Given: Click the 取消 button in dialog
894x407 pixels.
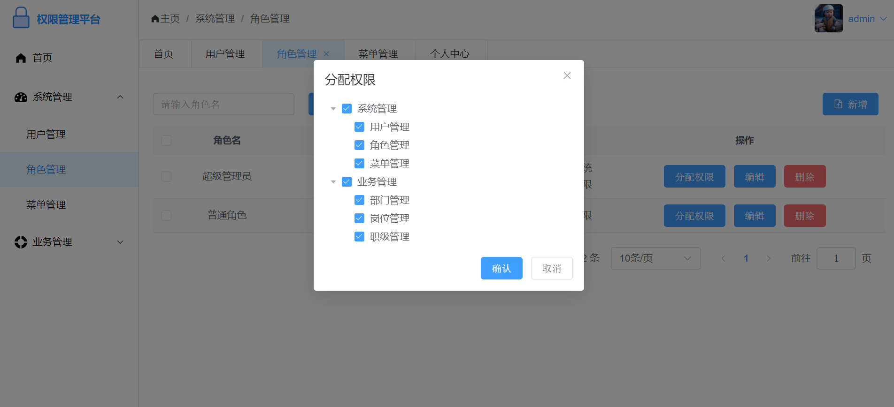Looking at the screenshot, I should coord(551,268).
